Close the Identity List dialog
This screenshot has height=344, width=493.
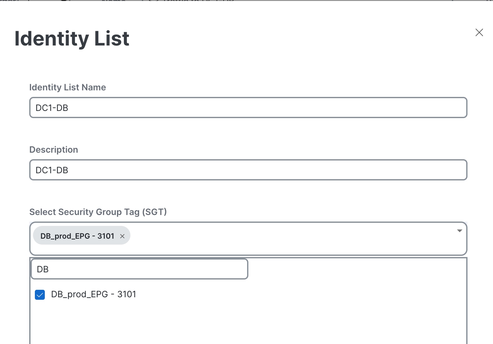[479, 32]
